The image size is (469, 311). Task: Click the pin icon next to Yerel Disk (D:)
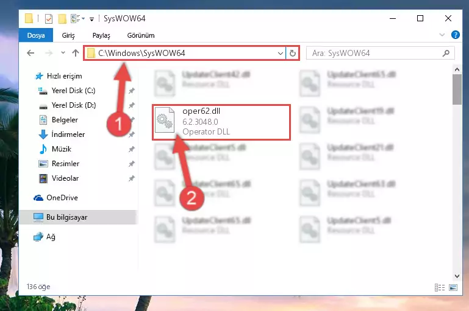point(131,105)
